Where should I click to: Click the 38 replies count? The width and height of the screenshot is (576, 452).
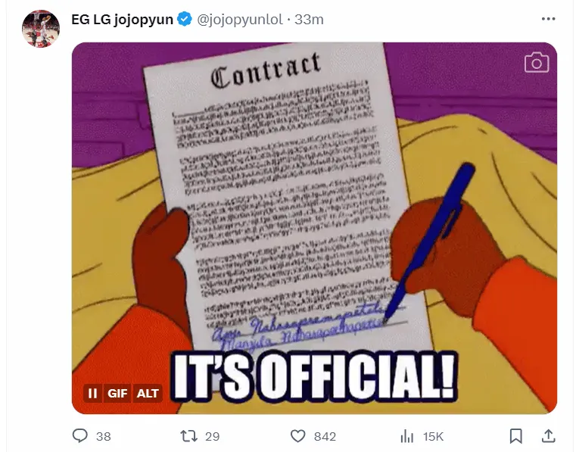click(x=103, y=437)
